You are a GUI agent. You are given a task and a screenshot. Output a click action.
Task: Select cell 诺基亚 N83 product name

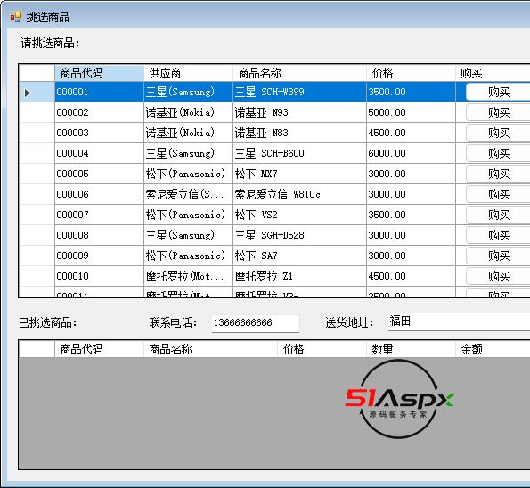pos(299,133)
